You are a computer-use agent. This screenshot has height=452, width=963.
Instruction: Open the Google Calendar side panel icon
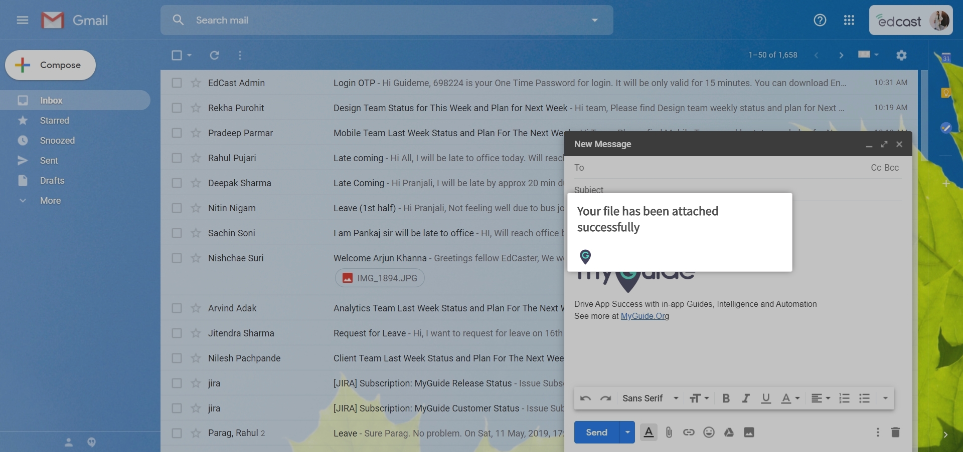(x=946, y=58)
